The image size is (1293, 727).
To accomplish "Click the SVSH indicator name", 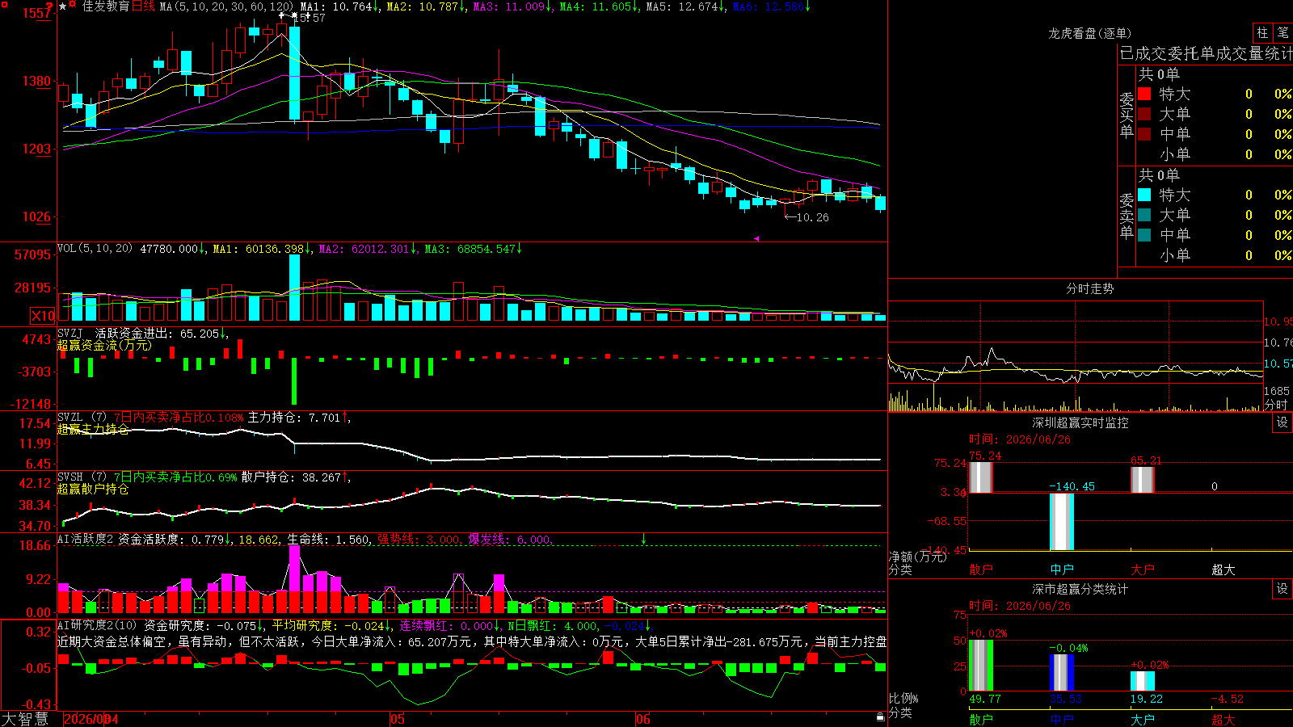I will [x=70, y=477].
